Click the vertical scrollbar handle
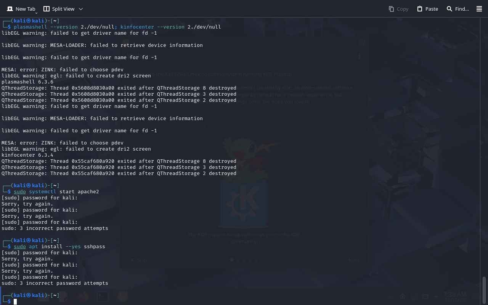 (484, 290)
